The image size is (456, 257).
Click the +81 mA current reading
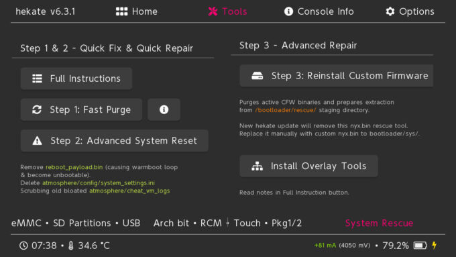pyautogui.click(x=325, y=246)
